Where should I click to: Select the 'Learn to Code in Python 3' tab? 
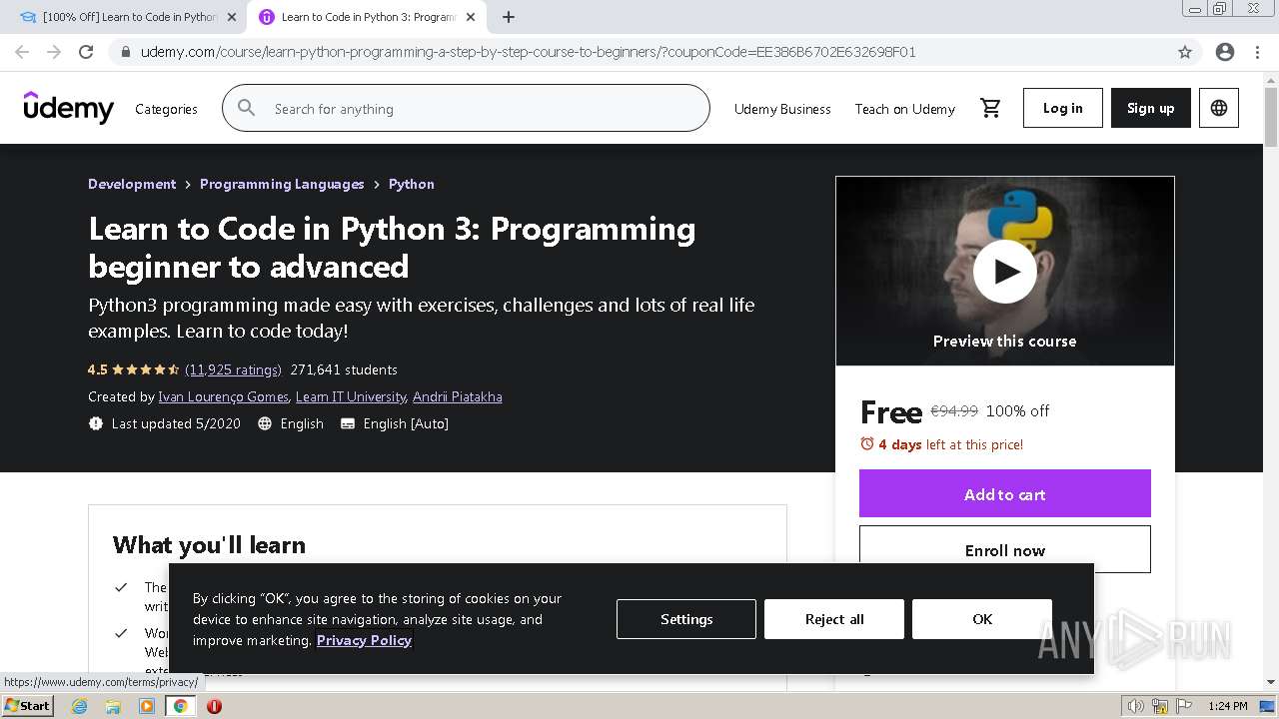pos(366,17)
